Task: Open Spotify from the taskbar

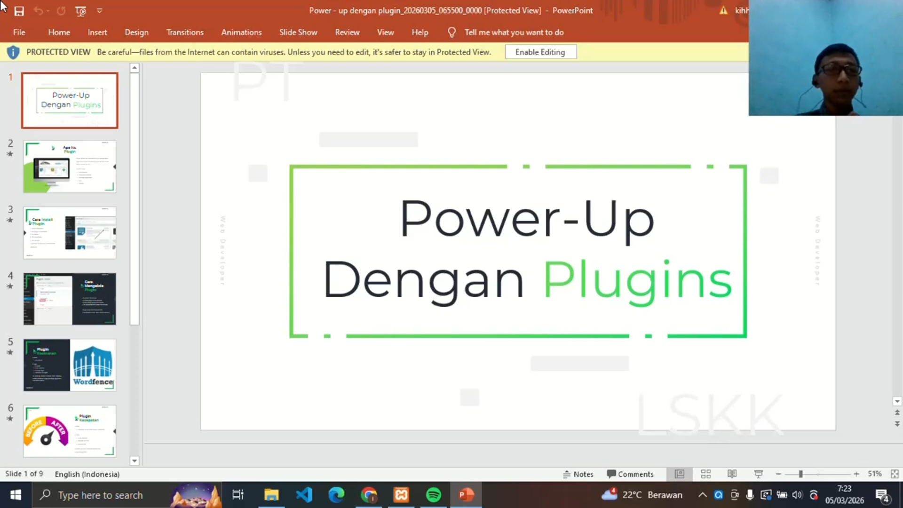Action: 433,495
